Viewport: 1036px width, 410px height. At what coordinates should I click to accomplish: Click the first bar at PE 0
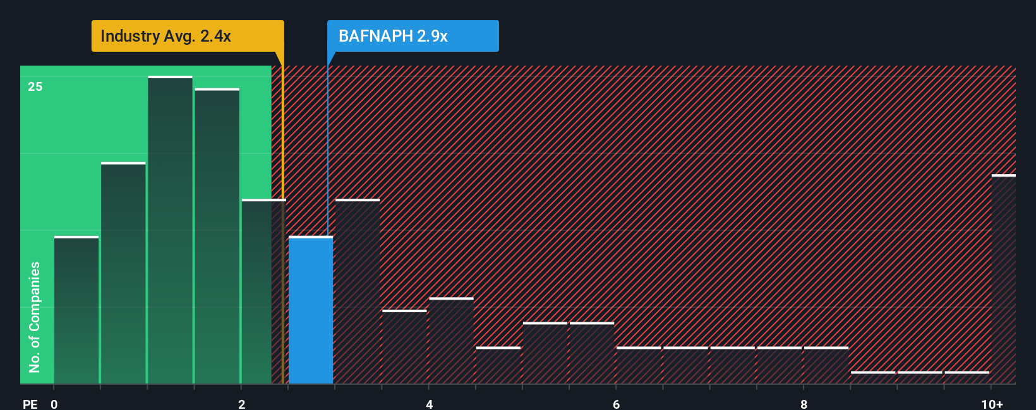coord(76,310)
